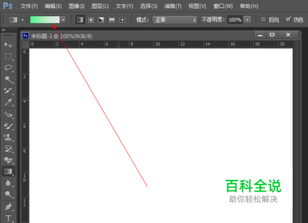Select the Crop tool
This screenshot has height=223, width=308.
pyautogui.click(x=8, y=90)
